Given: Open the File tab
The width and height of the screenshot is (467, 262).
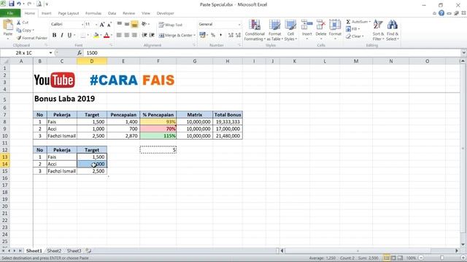Looking at the screenshot, I should (x=10, y=13).
